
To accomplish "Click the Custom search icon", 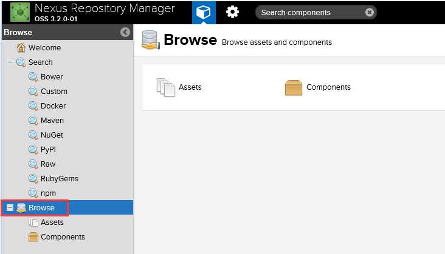I will point(33,92).
